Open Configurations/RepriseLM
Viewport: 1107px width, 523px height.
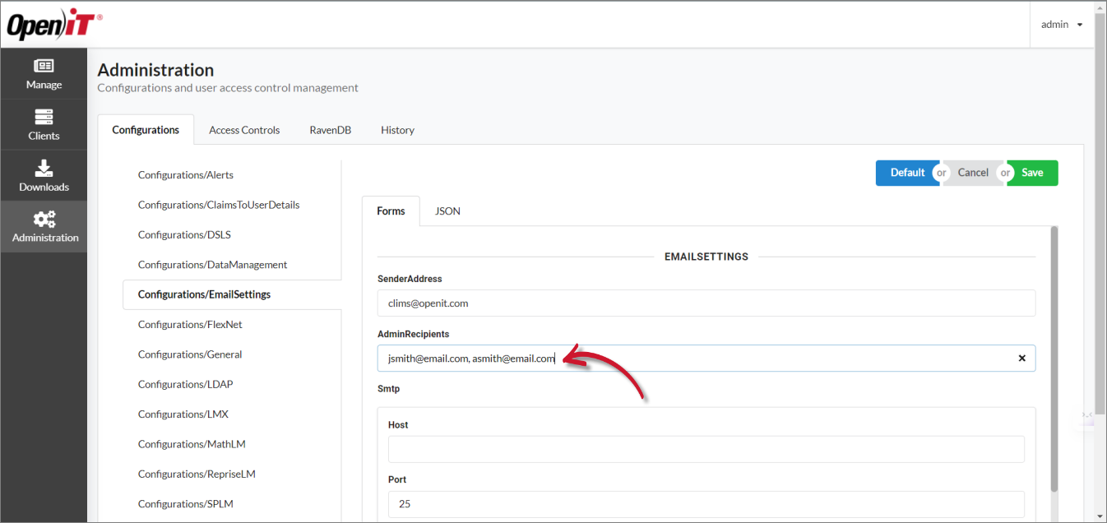[x=197, y=474]
